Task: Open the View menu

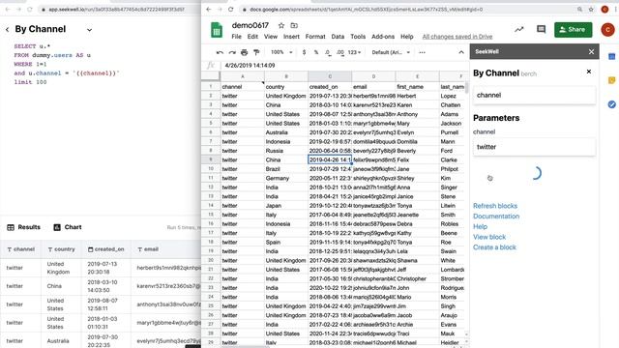Action: (x=271, y=37)
